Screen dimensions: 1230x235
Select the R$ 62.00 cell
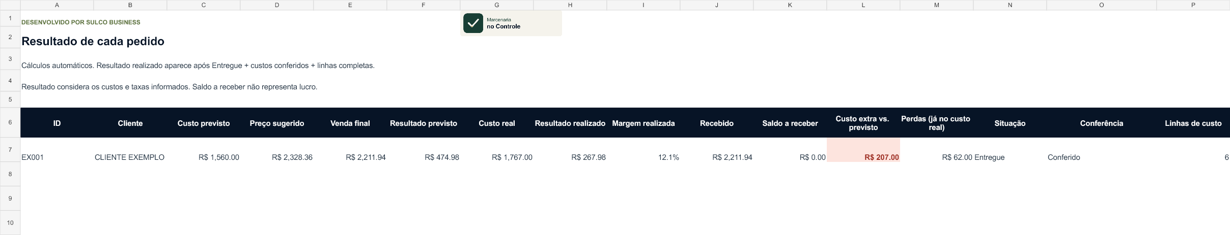937,150
